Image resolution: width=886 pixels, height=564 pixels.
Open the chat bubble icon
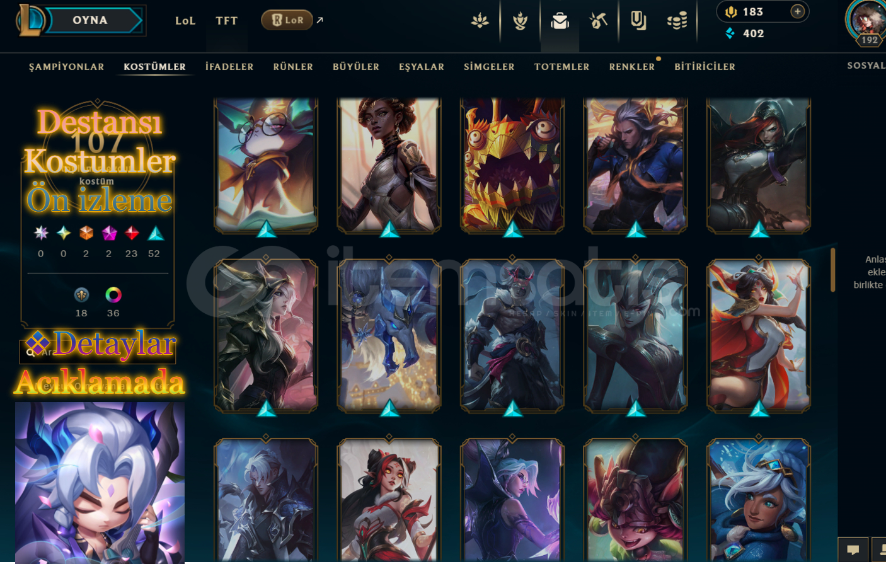tap(853, 550)
